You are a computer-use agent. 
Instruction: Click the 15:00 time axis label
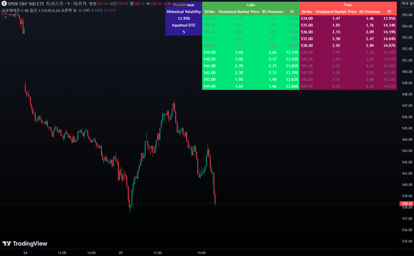[201, 253]
